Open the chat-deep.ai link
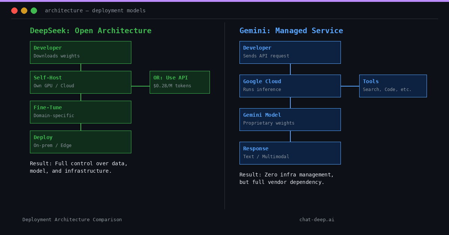 coord(317,219)
